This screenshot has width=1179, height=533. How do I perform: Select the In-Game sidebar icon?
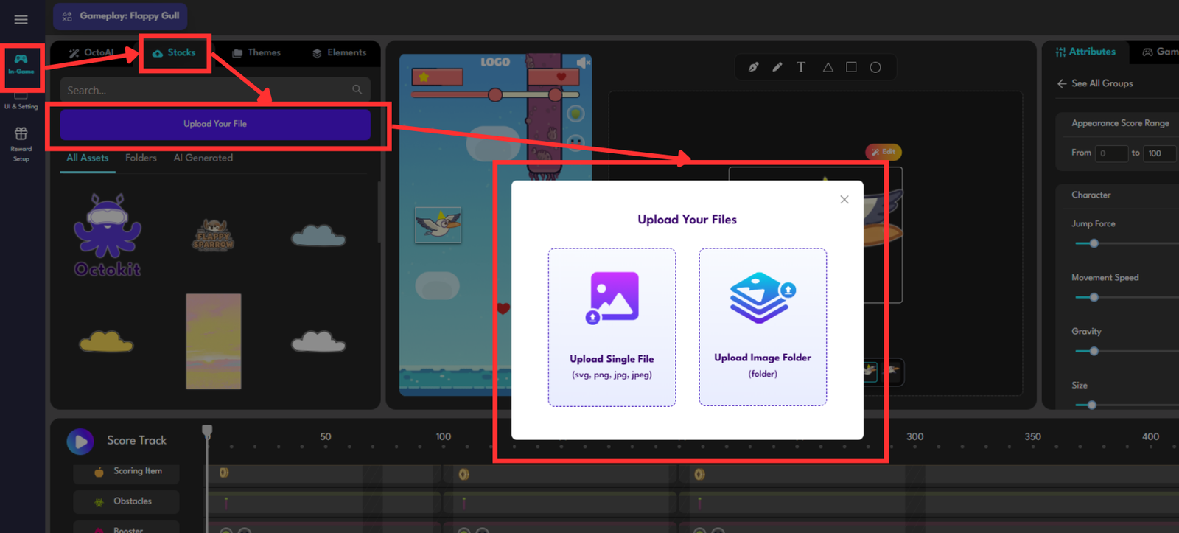point(21,63)
